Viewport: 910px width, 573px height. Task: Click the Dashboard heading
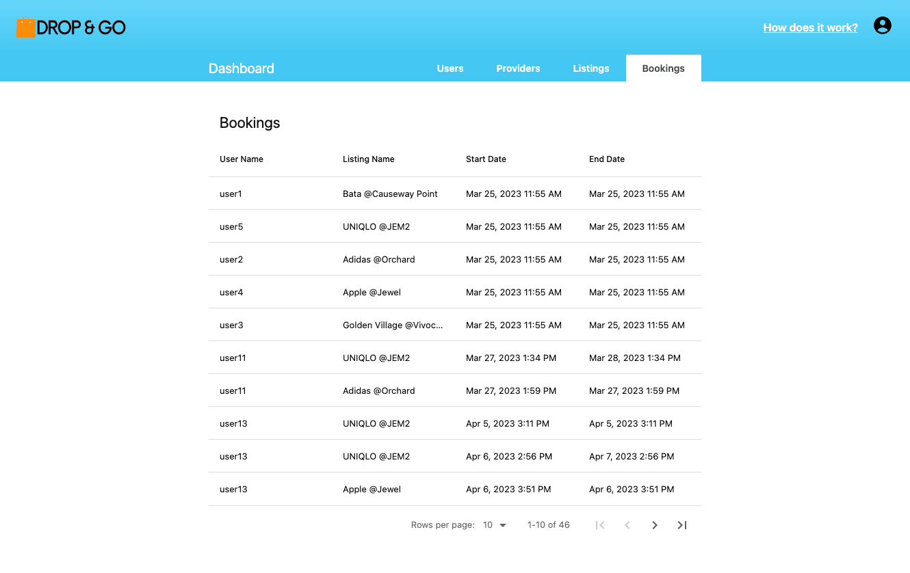click(241, 68)
